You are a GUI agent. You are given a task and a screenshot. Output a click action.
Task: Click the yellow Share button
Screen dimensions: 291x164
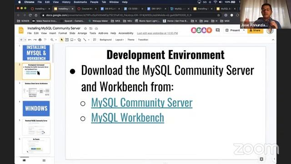tap(255, 31)
